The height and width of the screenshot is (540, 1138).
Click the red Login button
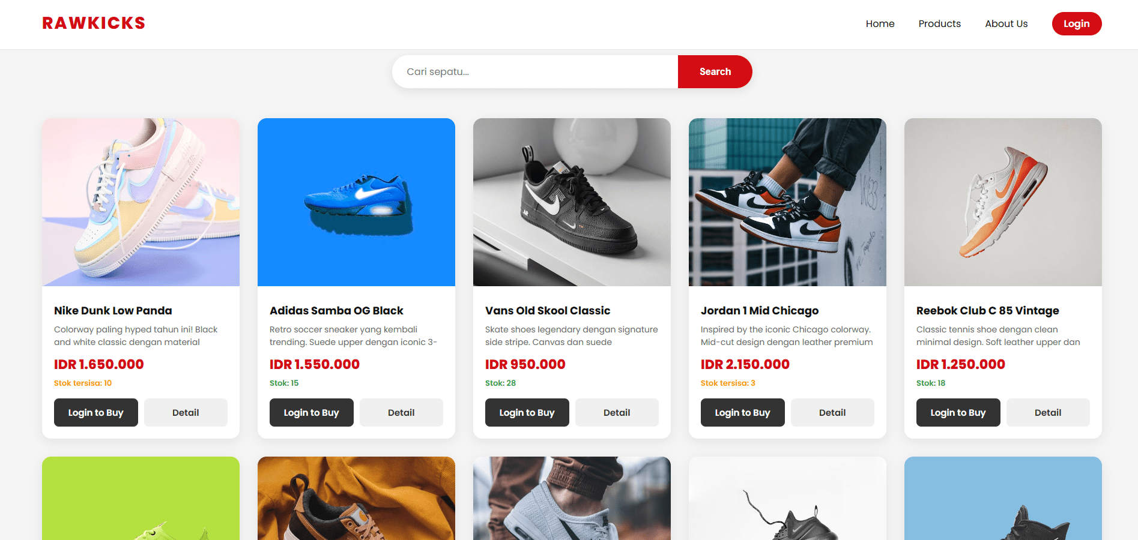click(x=1076, y=24)
